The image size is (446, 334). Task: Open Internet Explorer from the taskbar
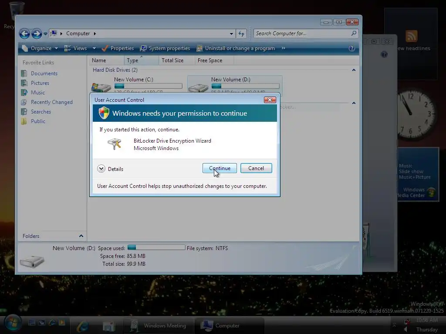[82, 326]
